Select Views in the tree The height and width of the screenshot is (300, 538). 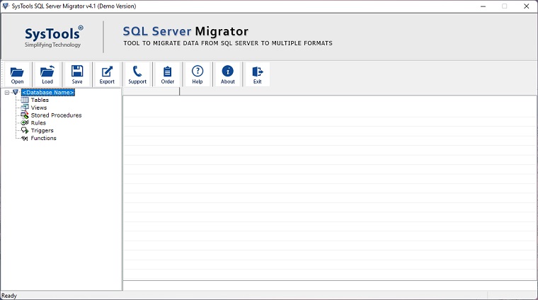click(x=39, y=108)
